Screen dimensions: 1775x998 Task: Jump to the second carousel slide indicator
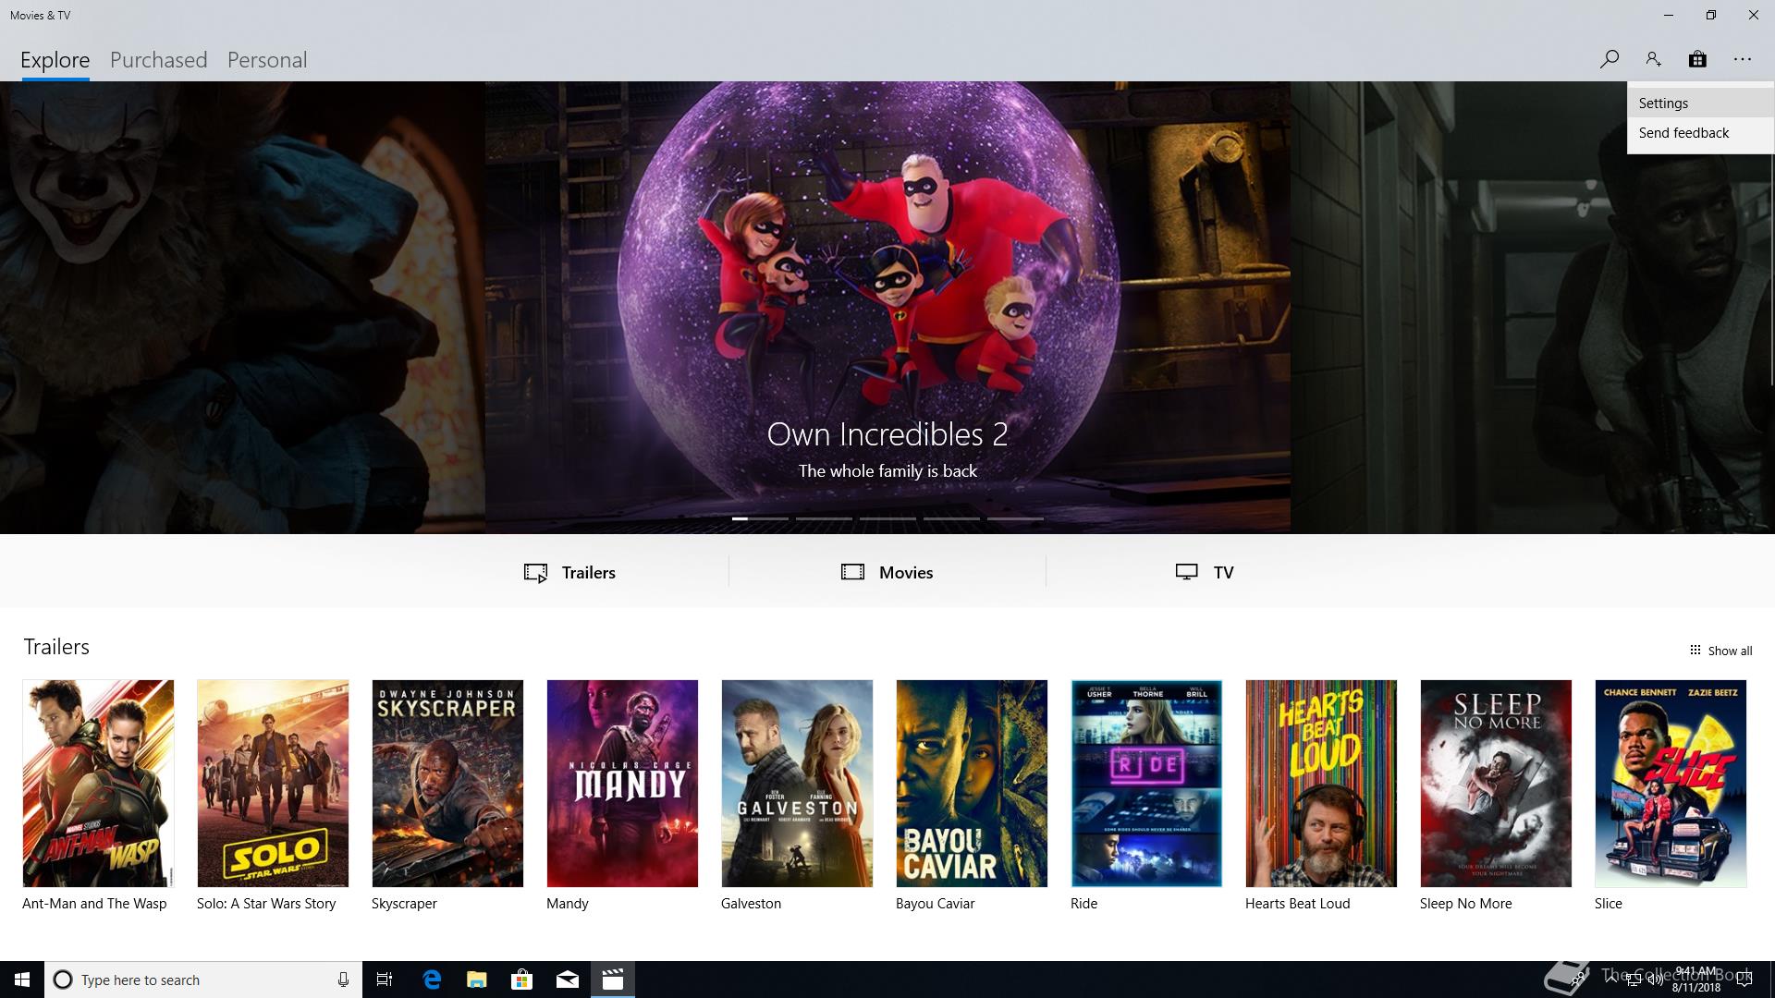pos(824,518)
